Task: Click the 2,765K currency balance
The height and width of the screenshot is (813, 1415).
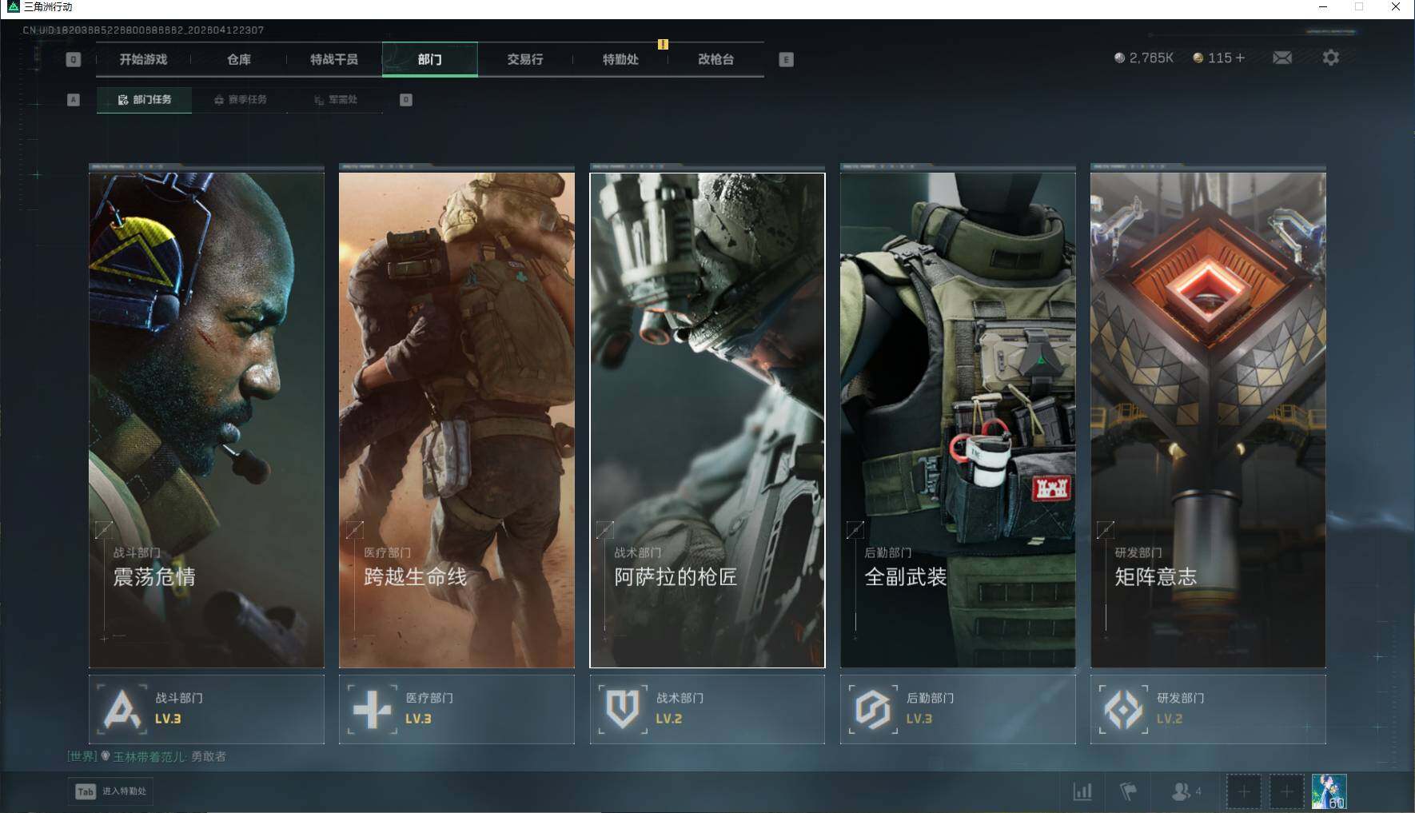Action: (x=1144, y=58)
